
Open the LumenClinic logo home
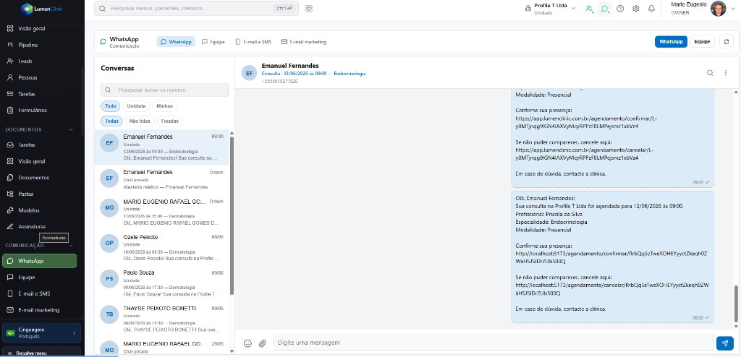[42, 9]
